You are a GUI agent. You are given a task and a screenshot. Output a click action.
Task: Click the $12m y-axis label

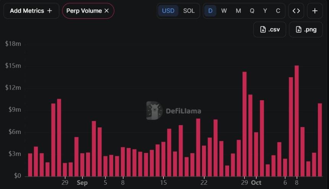(13, 88)
